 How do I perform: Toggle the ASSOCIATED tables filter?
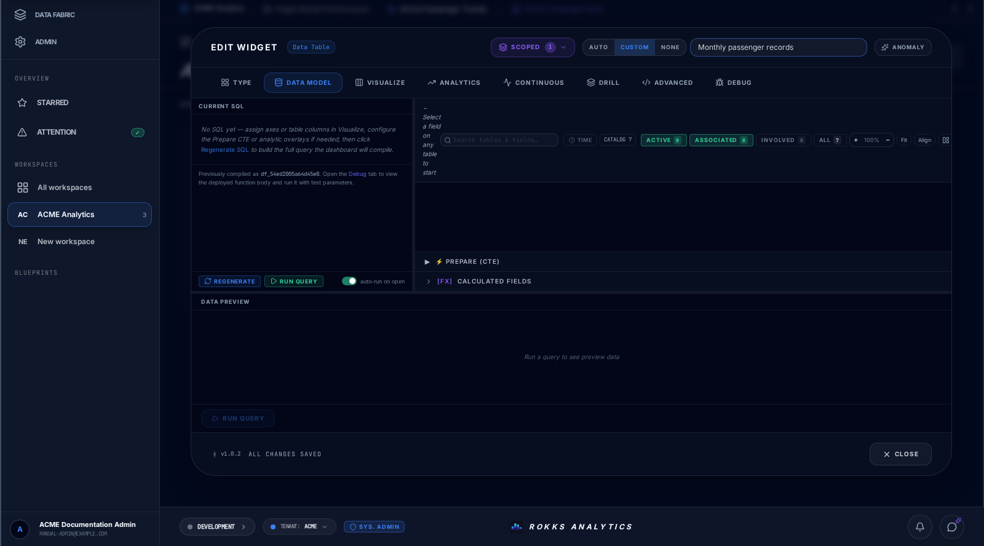pyautogui.click(x=721, y=140)
